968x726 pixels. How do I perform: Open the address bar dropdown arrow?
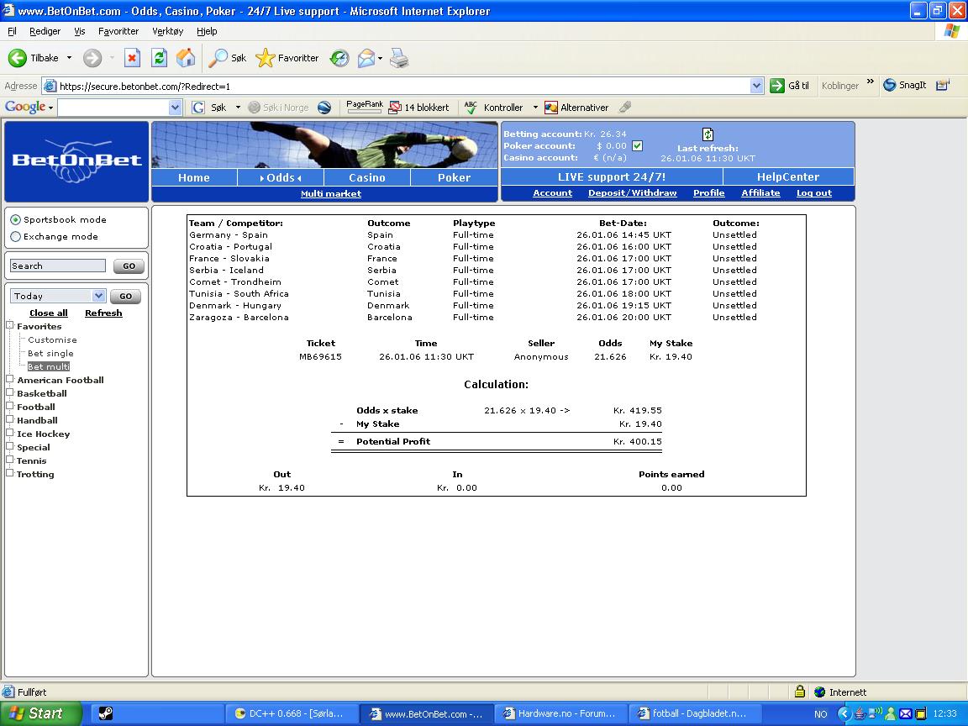pos(757,86)
